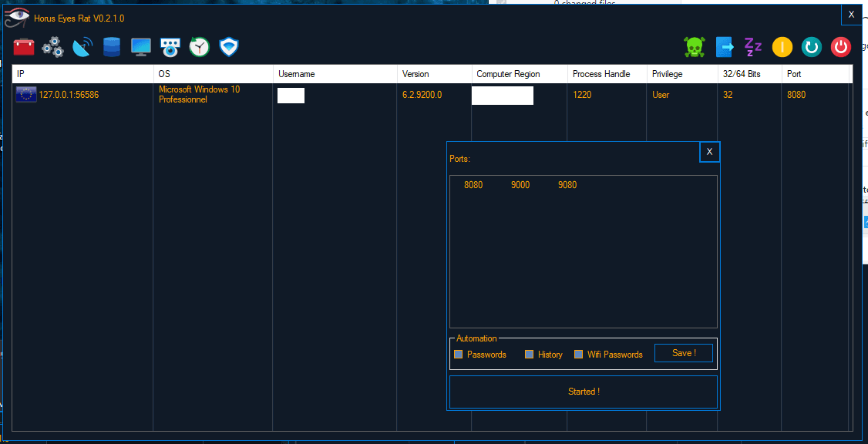
Task: Click the Save ! button
Action: pos(684,353)
